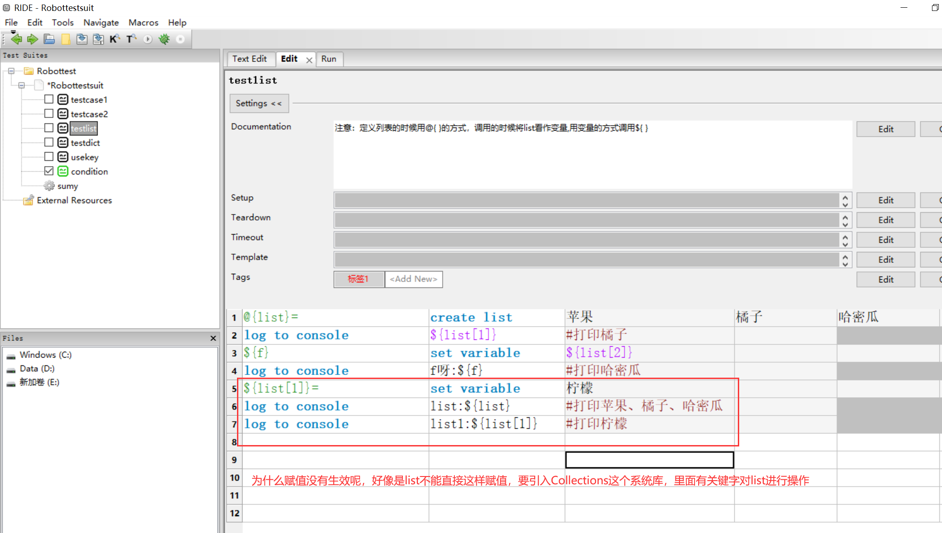Image resolution: width=942 pixels, height=533 pixels.
Task: Click the Save All toolbar icon
Action: (x=98, y=39)
